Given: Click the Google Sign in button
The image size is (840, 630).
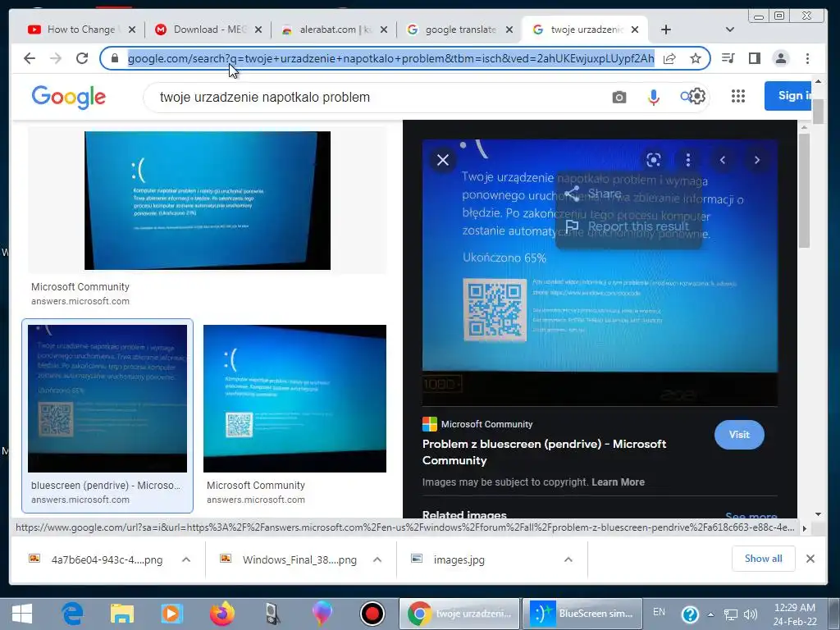Looking at the screenshot, I should (787, 96).
